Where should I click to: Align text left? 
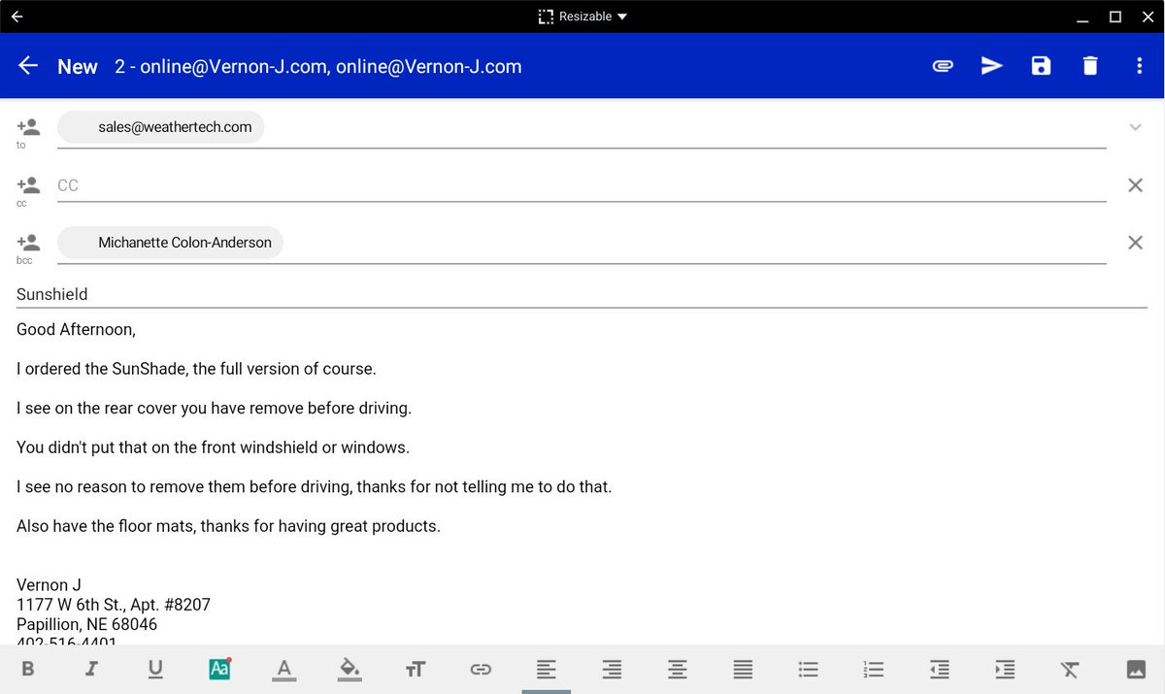click(547, 669)
